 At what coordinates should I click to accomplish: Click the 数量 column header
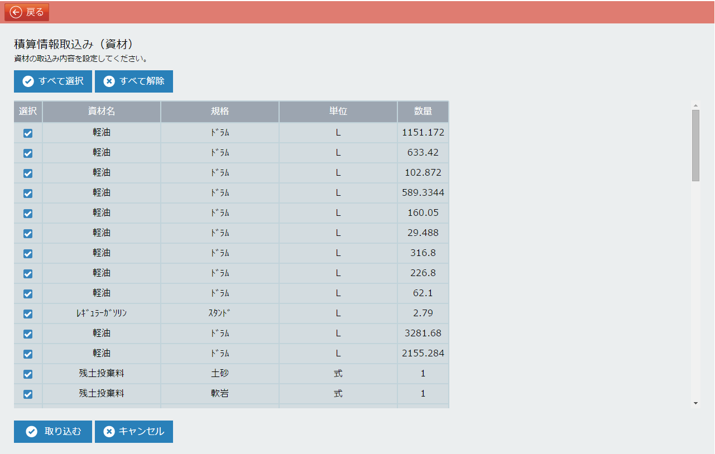point(423,112)
